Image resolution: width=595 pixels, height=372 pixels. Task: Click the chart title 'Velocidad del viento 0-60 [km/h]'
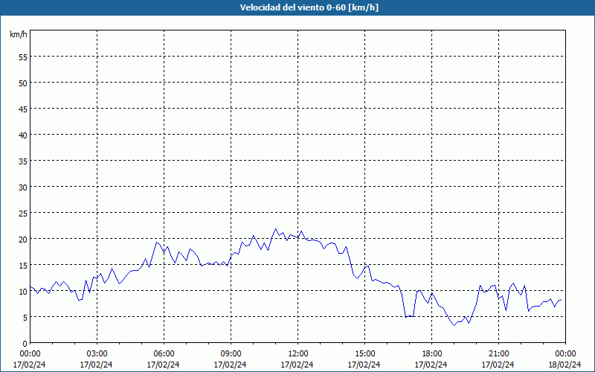click(x=309, y=7)
